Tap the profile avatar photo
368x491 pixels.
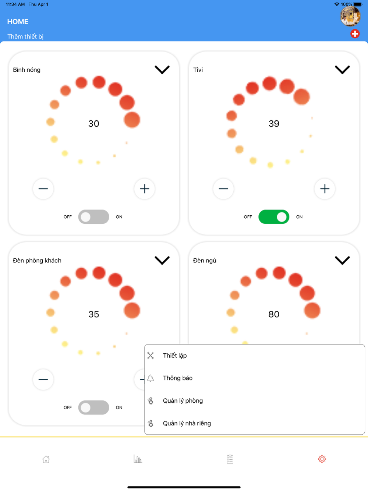point(350,16)
